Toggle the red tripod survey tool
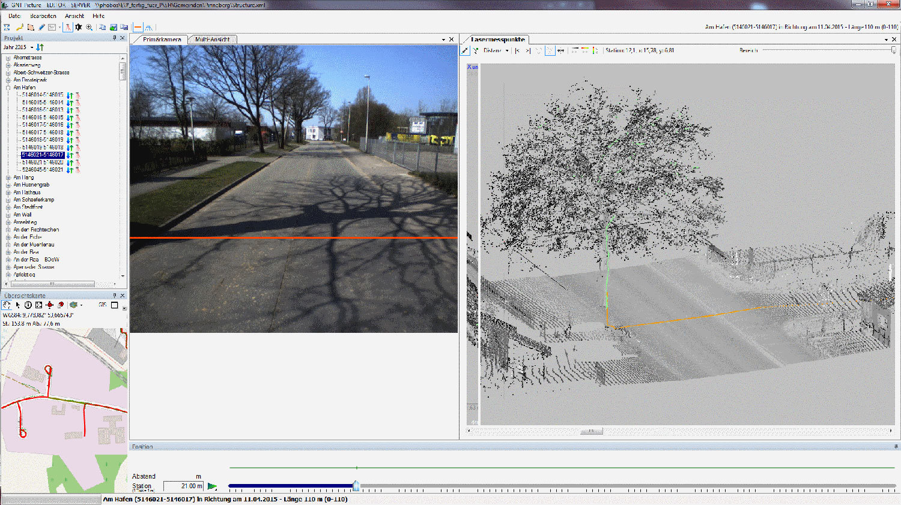This screenshot has width=901, height=505. (68, 27)
